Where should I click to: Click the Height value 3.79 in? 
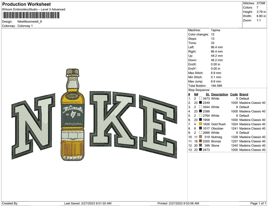(x=261, y=12)
